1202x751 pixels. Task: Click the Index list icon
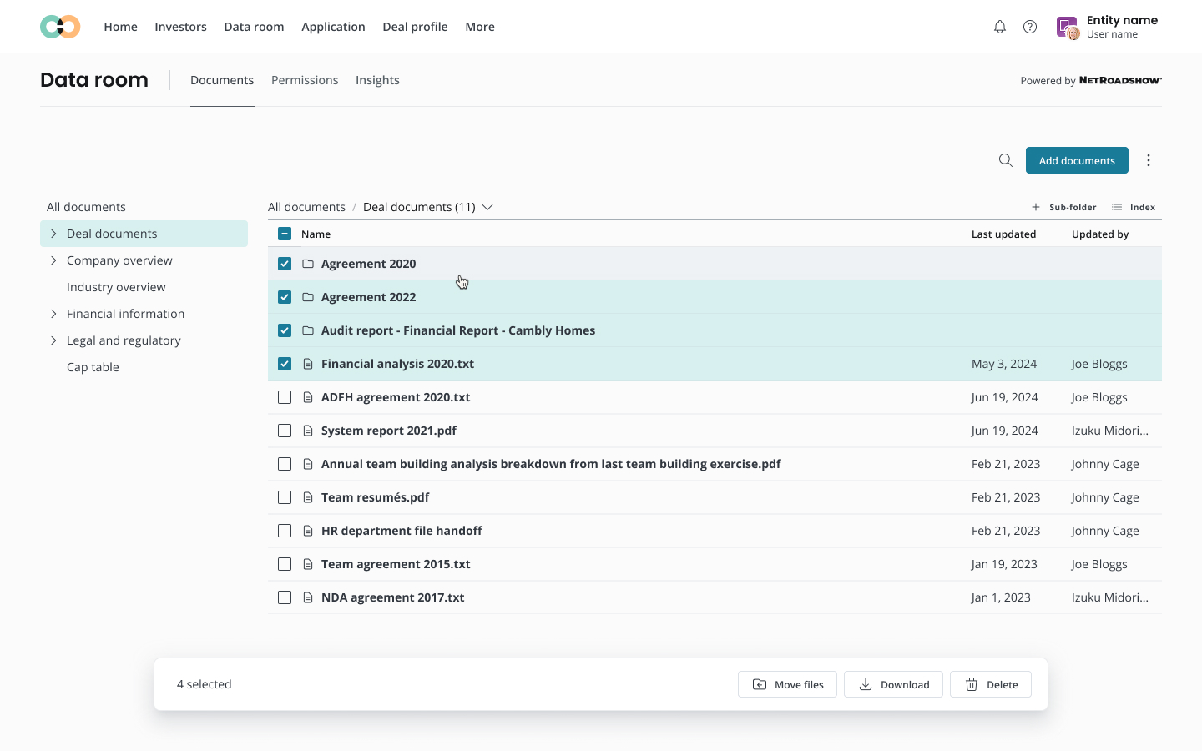(1117, 207)
